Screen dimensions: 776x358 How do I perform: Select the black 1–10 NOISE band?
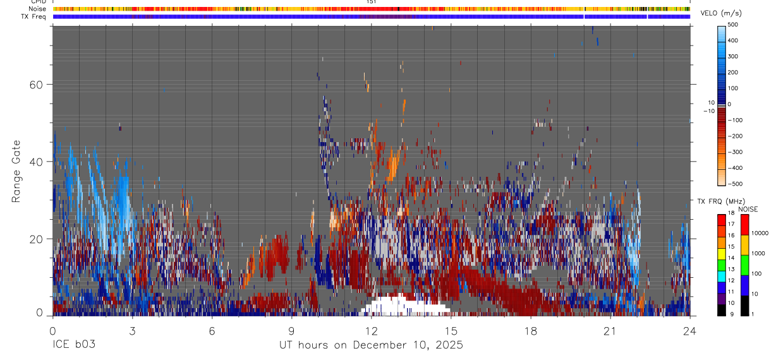pyautogui.click(x=744, y=306)
